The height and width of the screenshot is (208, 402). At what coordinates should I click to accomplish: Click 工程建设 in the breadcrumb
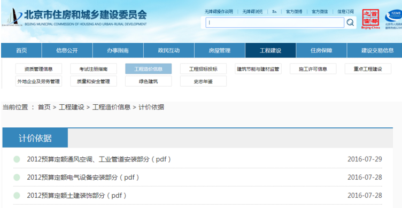tap(72, 107)
